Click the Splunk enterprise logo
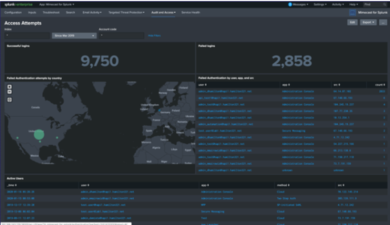The image size is (390, 225). tap(18, 4)
